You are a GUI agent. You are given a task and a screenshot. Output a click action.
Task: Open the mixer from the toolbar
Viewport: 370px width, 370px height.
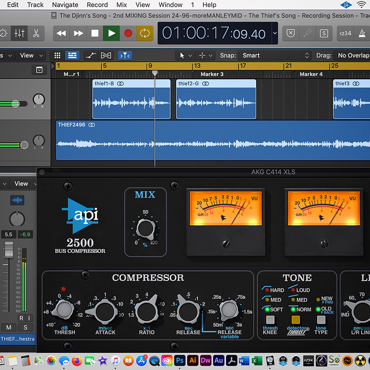coord(19,33)
